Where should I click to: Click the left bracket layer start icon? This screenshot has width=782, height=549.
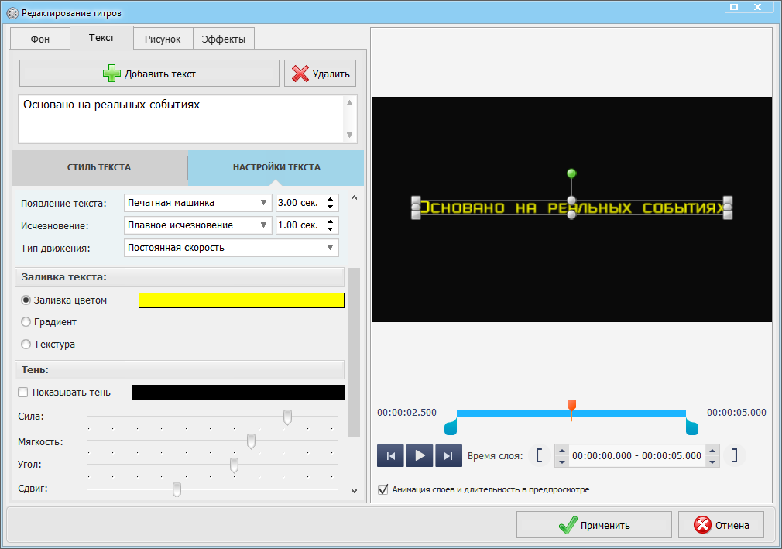tap(539, 455)
